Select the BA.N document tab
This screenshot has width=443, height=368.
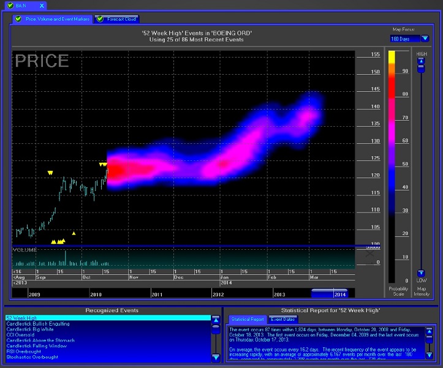(25, 6)
